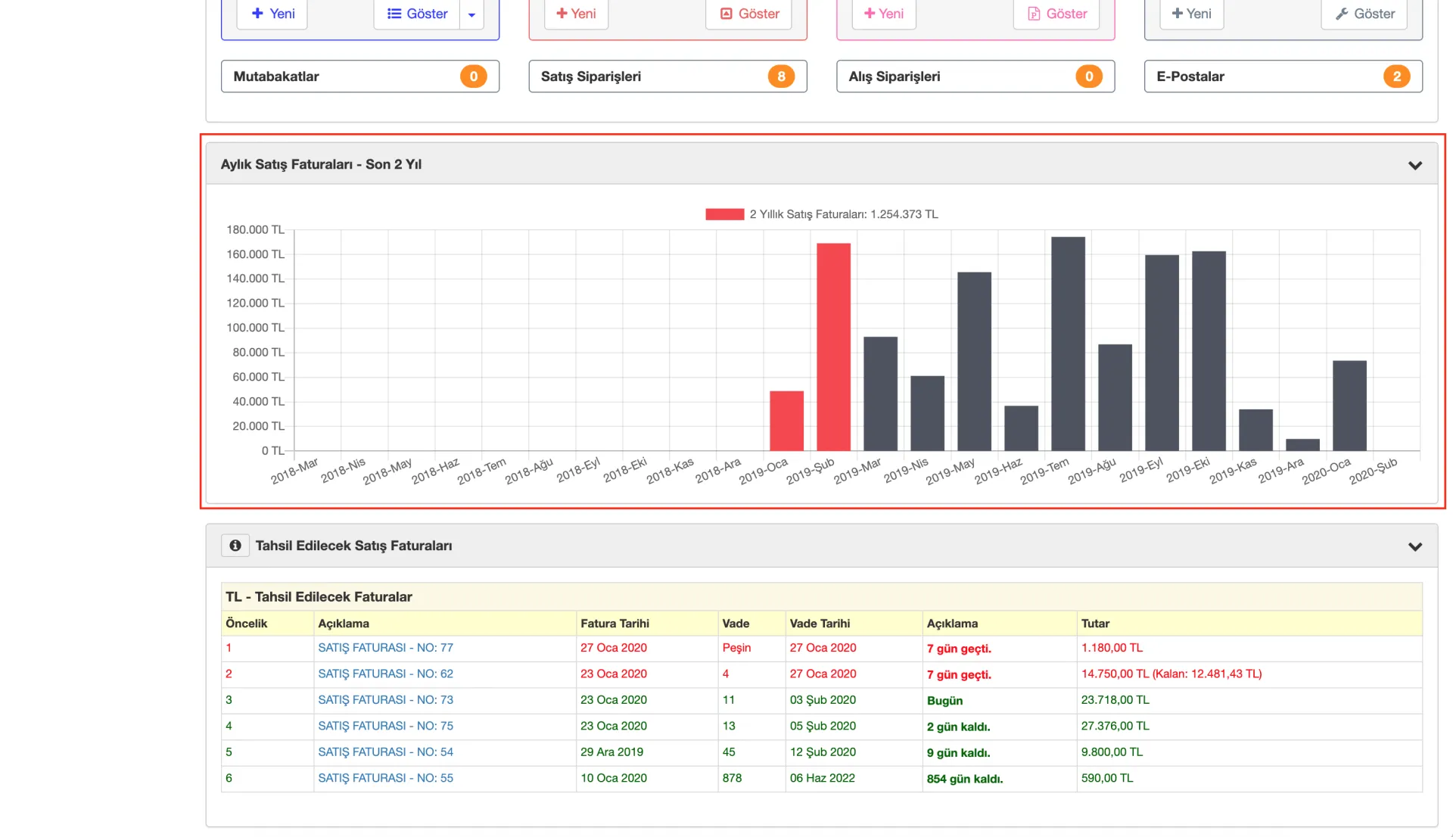
Task: Click the TL - Tahsil Edilecek Faturalar heading
Action: [319, 597]
